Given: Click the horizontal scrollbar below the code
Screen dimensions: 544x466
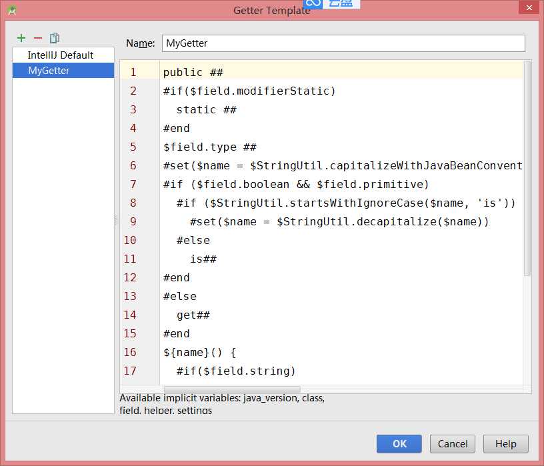Looking at the screenshot, I should coord(232,389).
